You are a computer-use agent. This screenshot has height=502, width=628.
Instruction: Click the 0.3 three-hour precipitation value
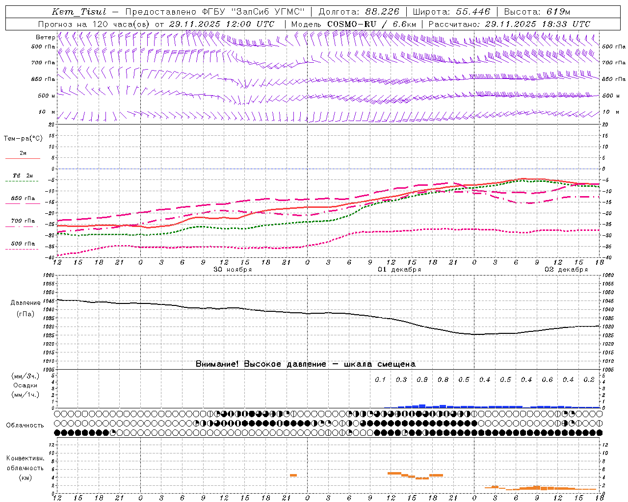[401, 379]
